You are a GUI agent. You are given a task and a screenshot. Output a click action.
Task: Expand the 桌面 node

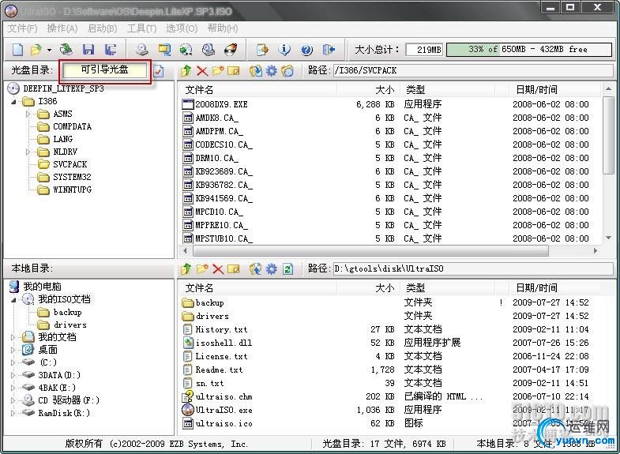coord(13,350)
